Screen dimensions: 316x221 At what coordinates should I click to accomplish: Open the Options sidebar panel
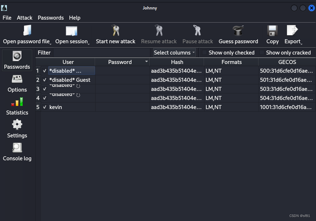(x=17, y=84)
